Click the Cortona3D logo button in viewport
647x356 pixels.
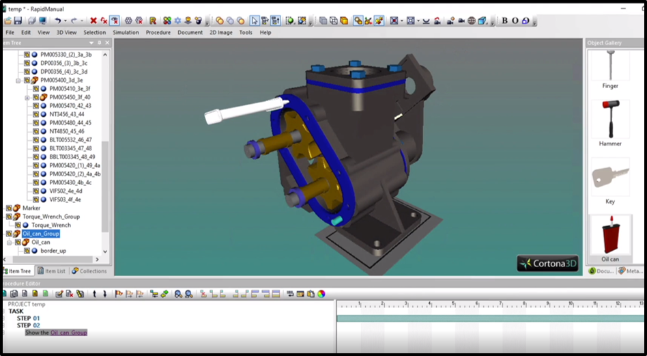tap(547, 264)
